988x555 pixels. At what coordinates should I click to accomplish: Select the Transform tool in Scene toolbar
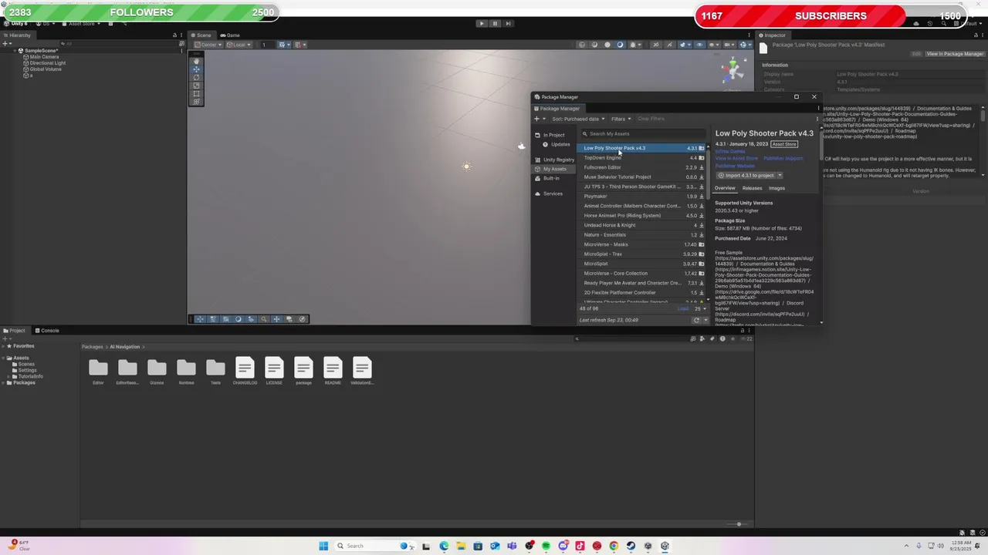(196, 102)
